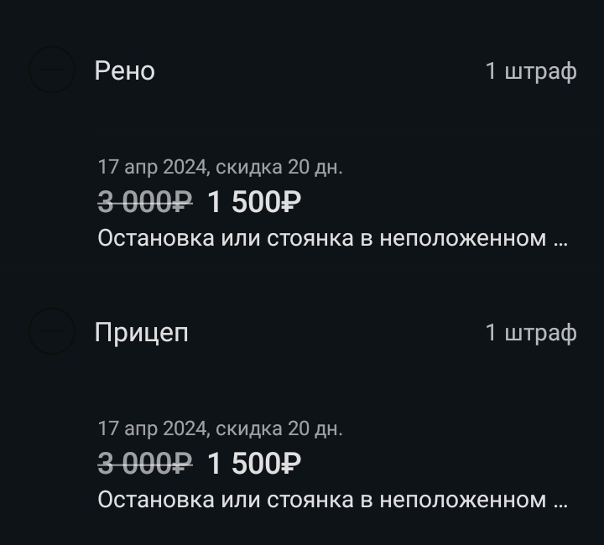Select the Прицеп vehicle name
Viewport: 604px width, 545px height.
click(x=141, y=332)
